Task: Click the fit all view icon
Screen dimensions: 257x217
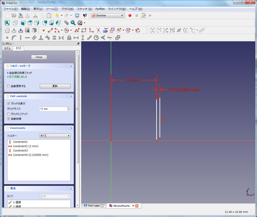Action: click(x=7, y=23)
